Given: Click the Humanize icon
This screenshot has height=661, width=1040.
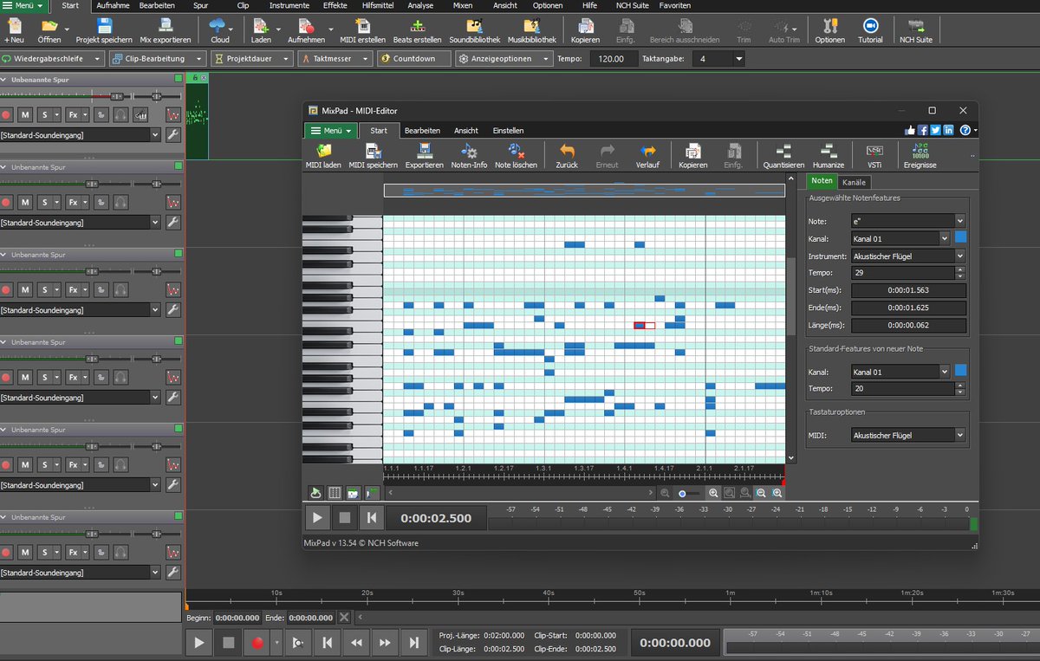Looking at the screenshot, I should point(828,156).
